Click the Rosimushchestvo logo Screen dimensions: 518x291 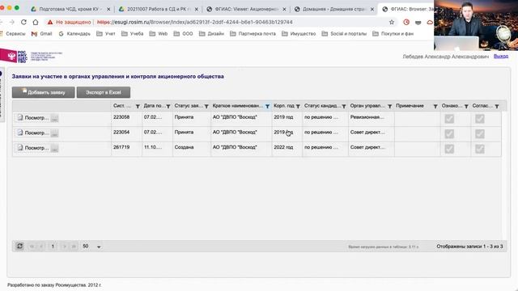[x=32, y=57]
